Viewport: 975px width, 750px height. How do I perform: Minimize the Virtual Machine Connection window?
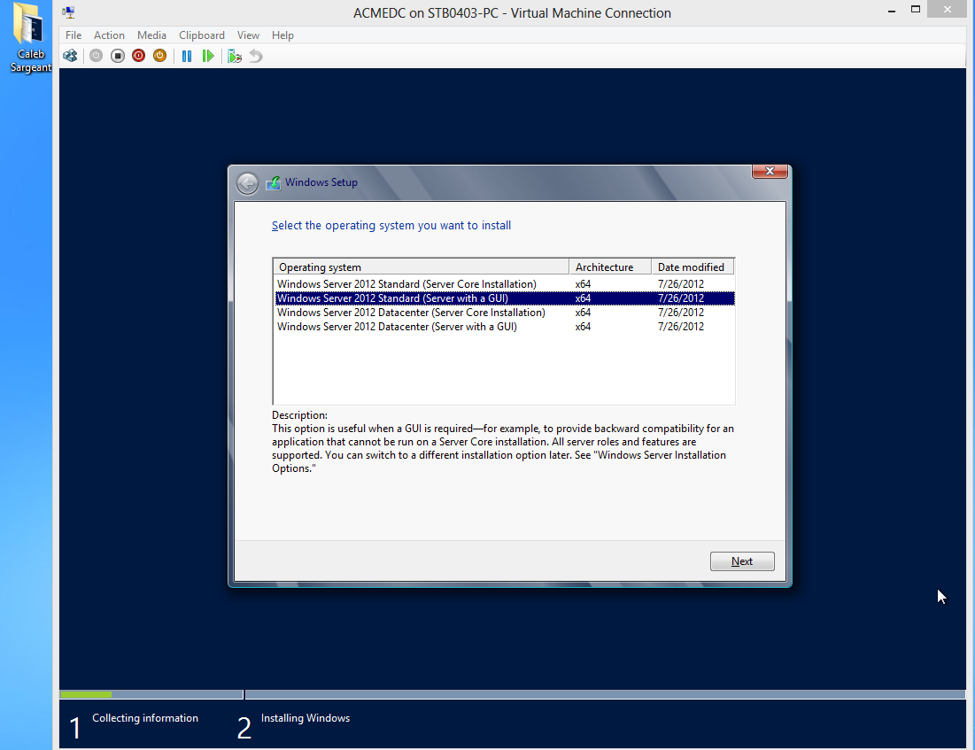(x=892, y=11)
